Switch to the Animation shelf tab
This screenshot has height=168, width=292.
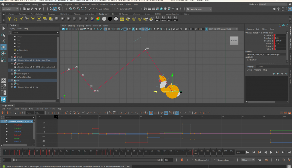(89, 14)
